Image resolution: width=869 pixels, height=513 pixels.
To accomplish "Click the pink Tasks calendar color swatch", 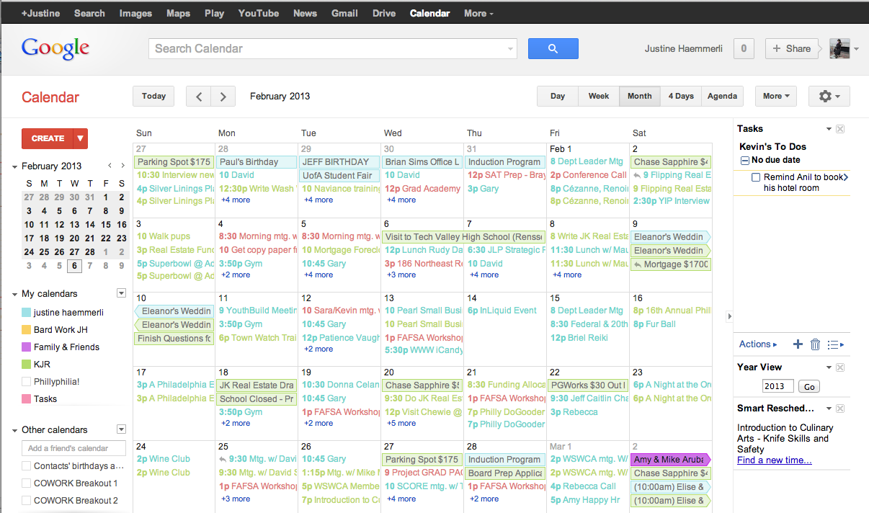I will tap(27, 399).
